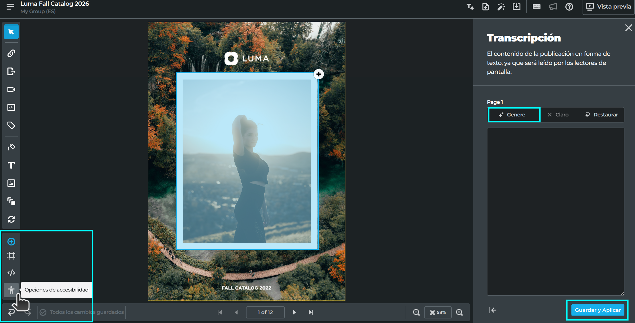Zoom out of the canvas
This screenshot has width=635, height=323.
[x=416, y=312]
